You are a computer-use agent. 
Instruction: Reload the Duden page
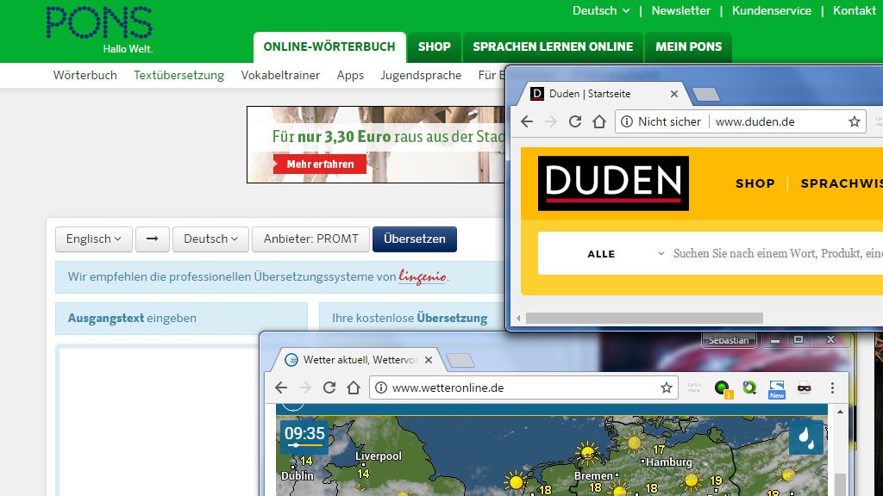(575, 121)
